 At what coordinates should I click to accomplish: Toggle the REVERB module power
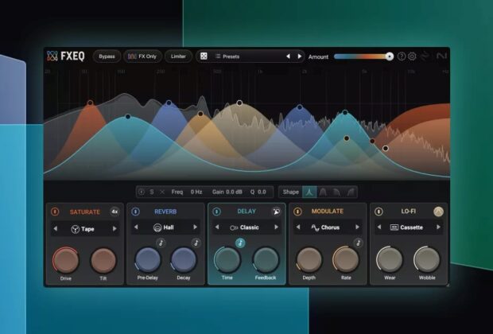pos(135,212)
